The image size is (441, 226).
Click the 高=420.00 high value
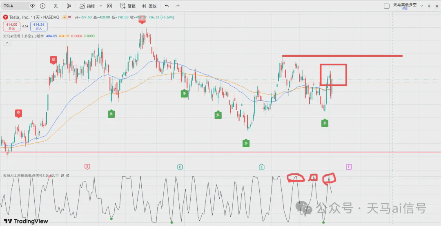(x=102, y=17)
